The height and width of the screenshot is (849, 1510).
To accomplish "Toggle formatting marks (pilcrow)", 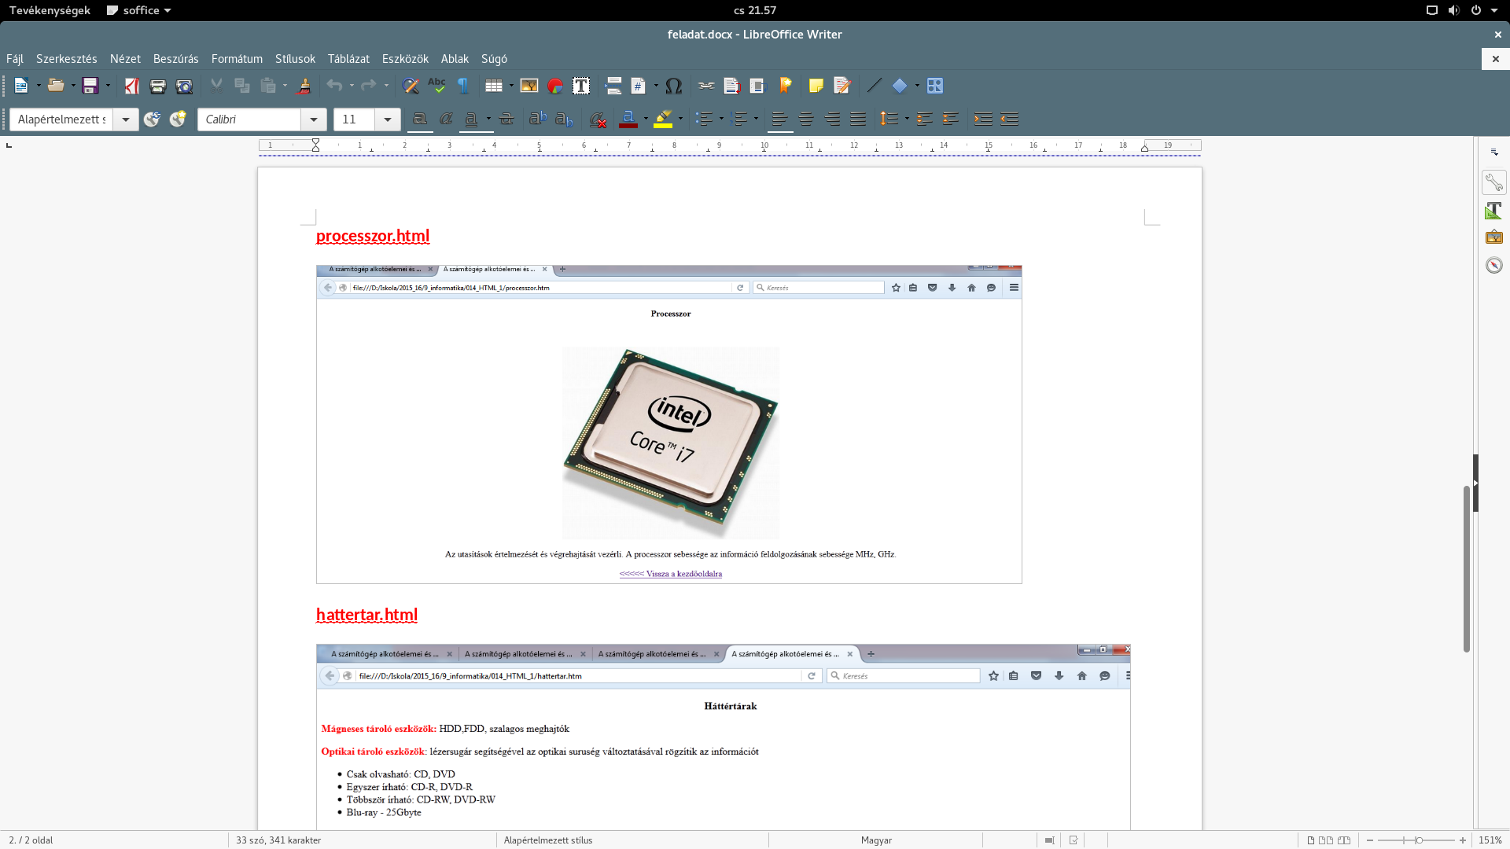I will click(x=463, y=86).
